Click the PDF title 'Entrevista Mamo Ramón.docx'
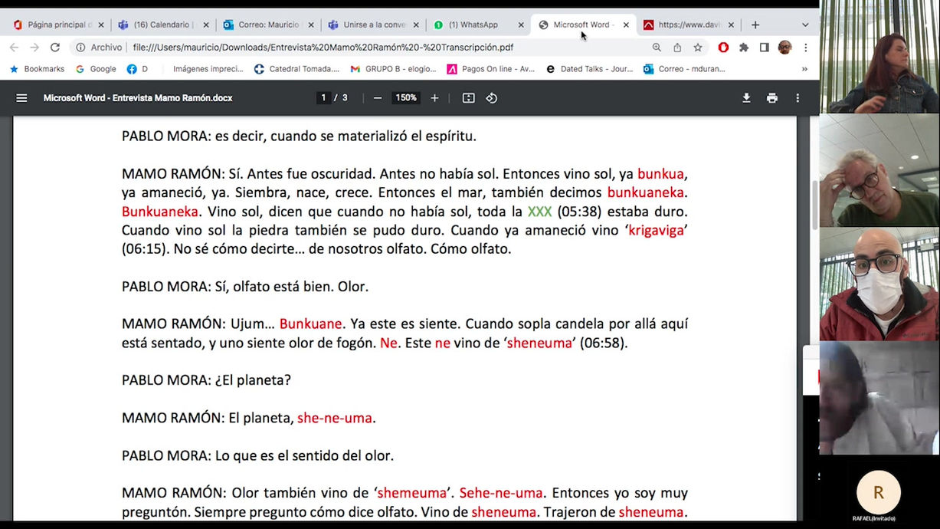The width and height of the screenshot is (940, 529). (138, 98)
